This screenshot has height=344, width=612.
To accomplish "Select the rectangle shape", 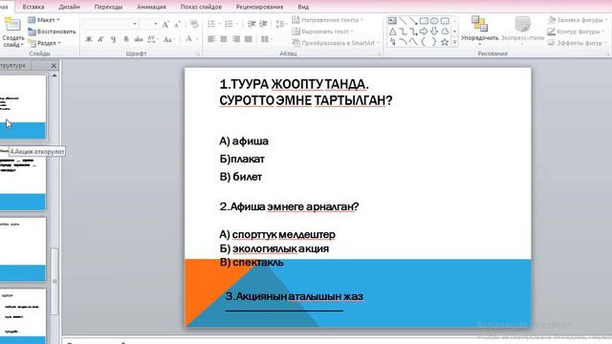I will (x=424, y=21).
